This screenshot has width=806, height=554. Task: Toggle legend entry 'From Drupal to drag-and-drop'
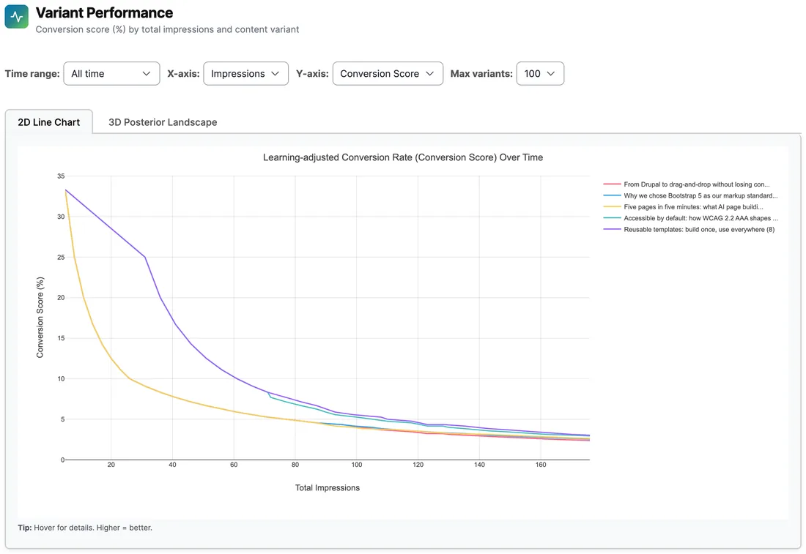[687, 184]
